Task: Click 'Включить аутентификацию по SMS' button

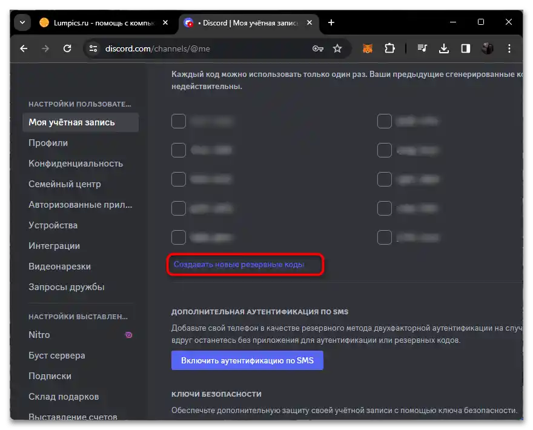Action: point(247,360)
